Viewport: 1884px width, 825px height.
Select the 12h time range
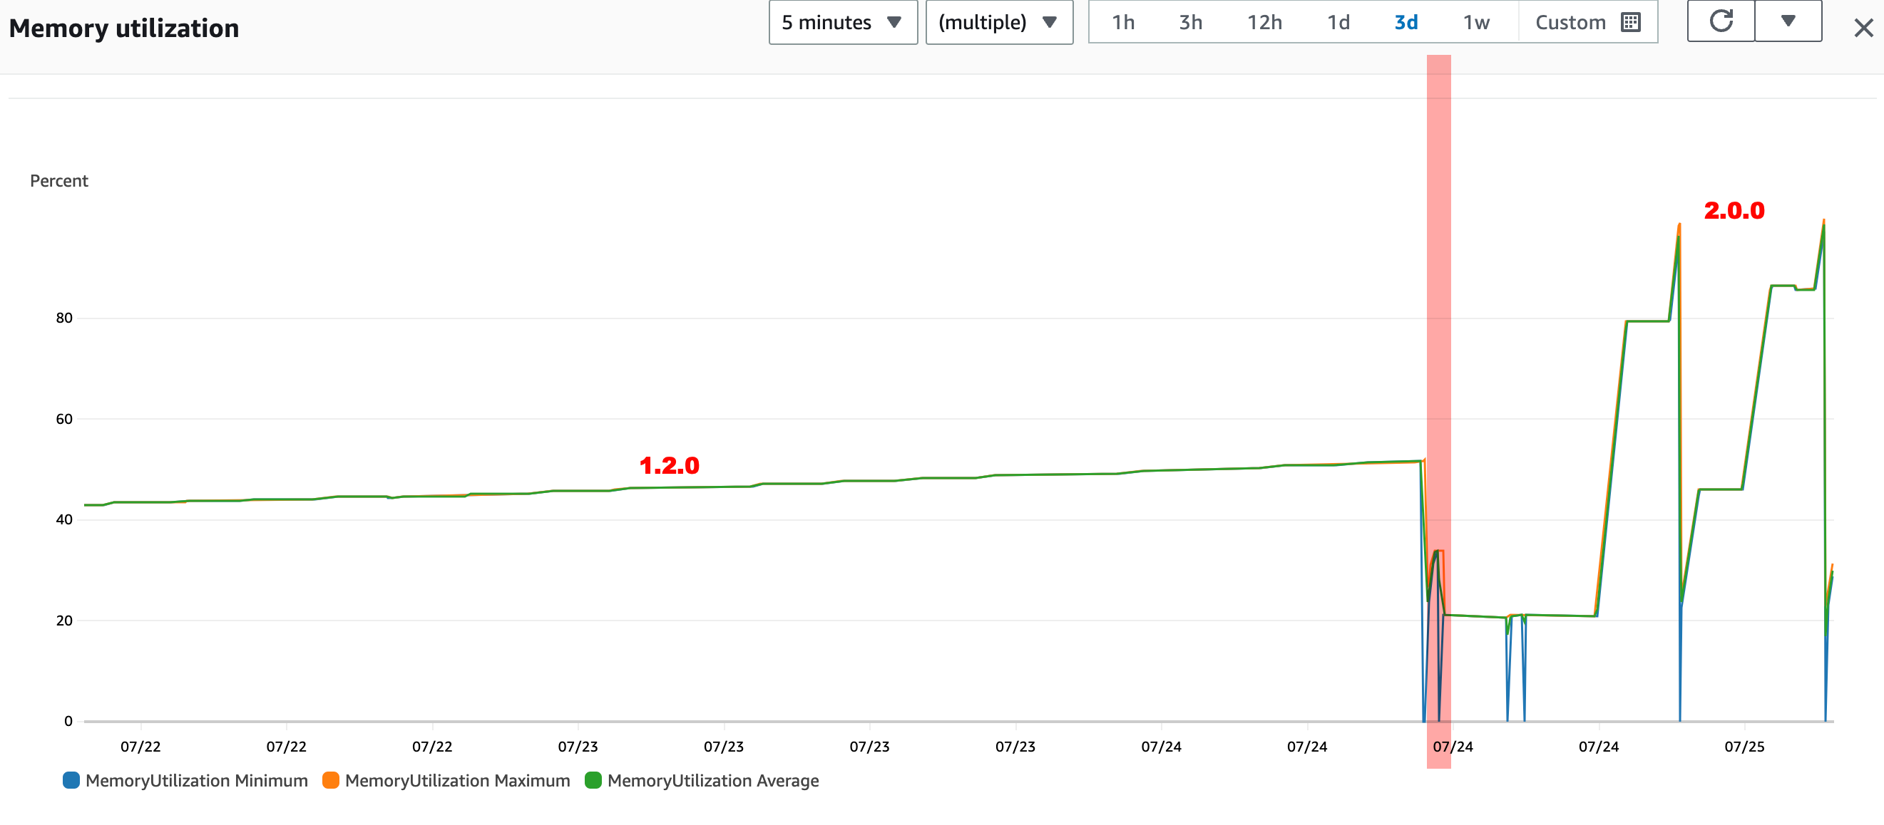1265,22
